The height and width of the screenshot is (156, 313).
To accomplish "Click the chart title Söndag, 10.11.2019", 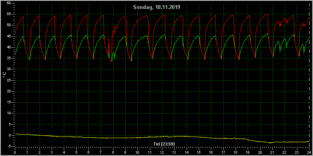I will (157, 7).
